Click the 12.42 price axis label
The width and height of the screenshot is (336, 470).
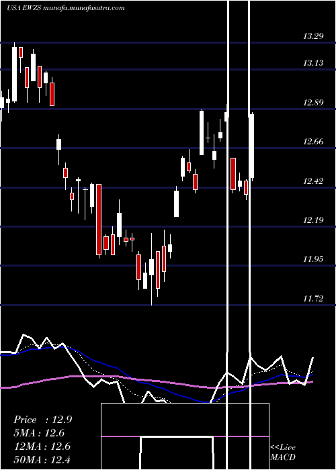(x=313, y=181)
